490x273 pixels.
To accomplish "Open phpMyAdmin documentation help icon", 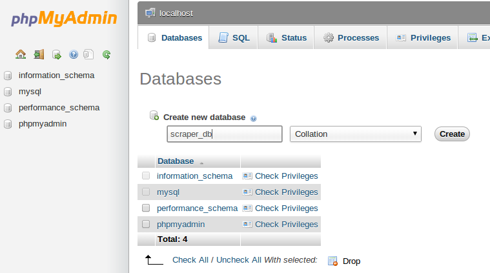I will [x=74, y=55].
